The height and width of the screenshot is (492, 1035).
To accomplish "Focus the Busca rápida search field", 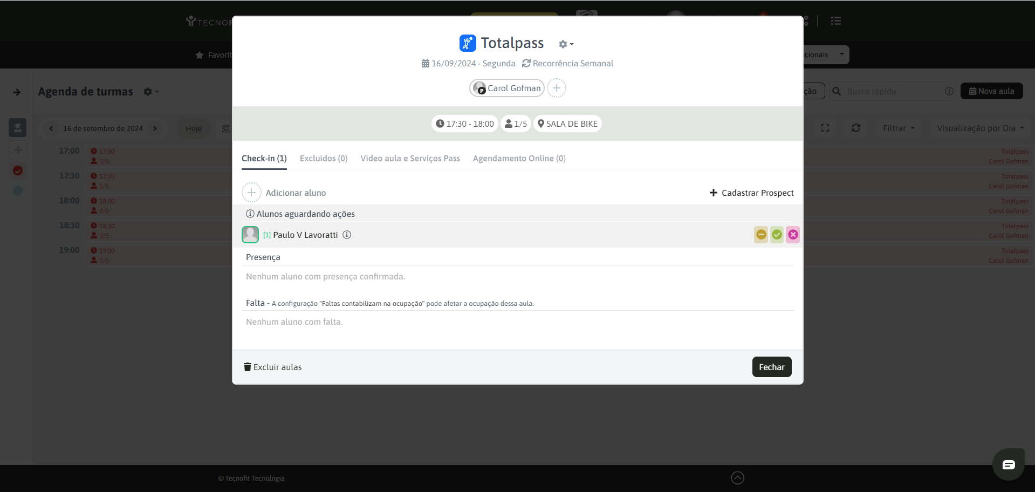I will click(893, 91).
